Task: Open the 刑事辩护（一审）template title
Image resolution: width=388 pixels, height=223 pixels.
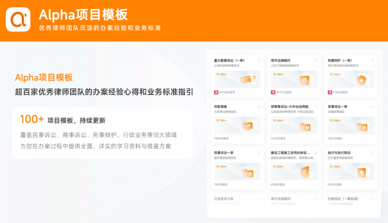Action: [340, 60]
